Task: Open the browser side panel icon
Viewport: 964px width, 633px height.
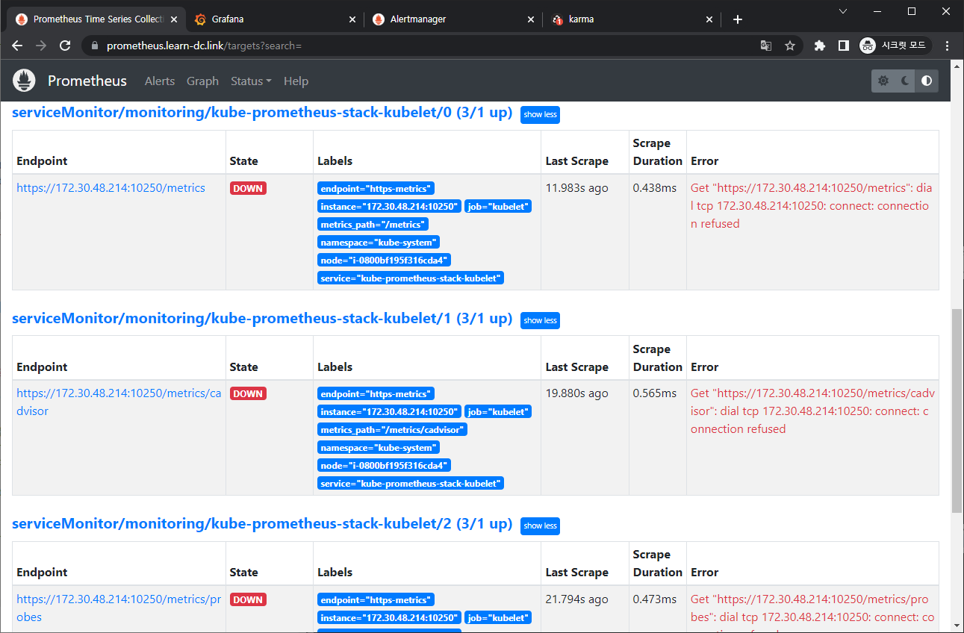Action: 843,46
